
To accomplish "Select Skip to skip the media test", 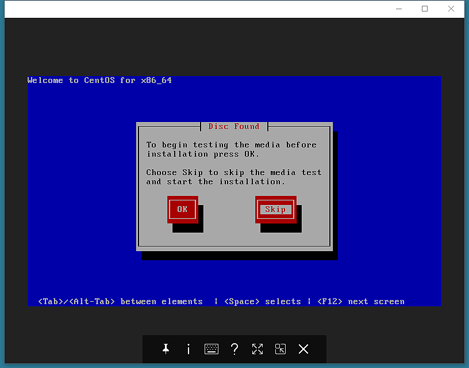I will coord(275,210).
